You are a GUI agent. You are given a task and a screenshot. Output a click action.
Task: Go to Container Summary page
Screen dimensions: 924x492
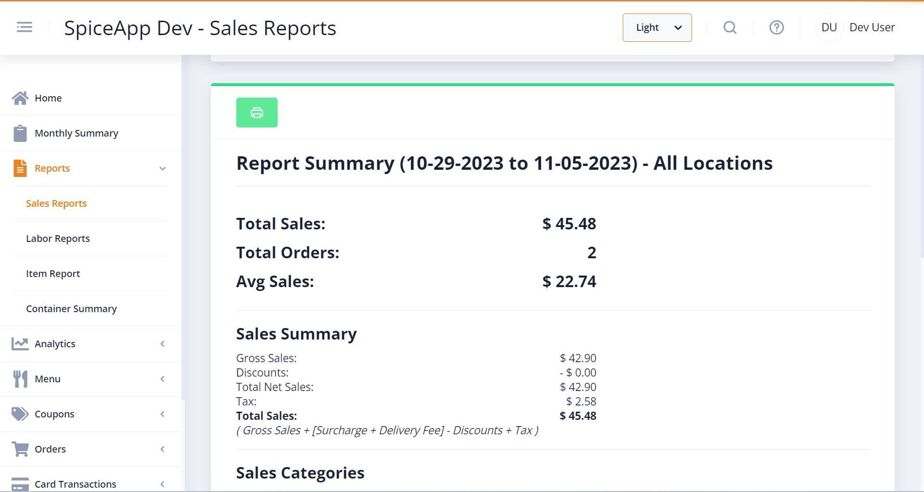click(x=71, y=309)
